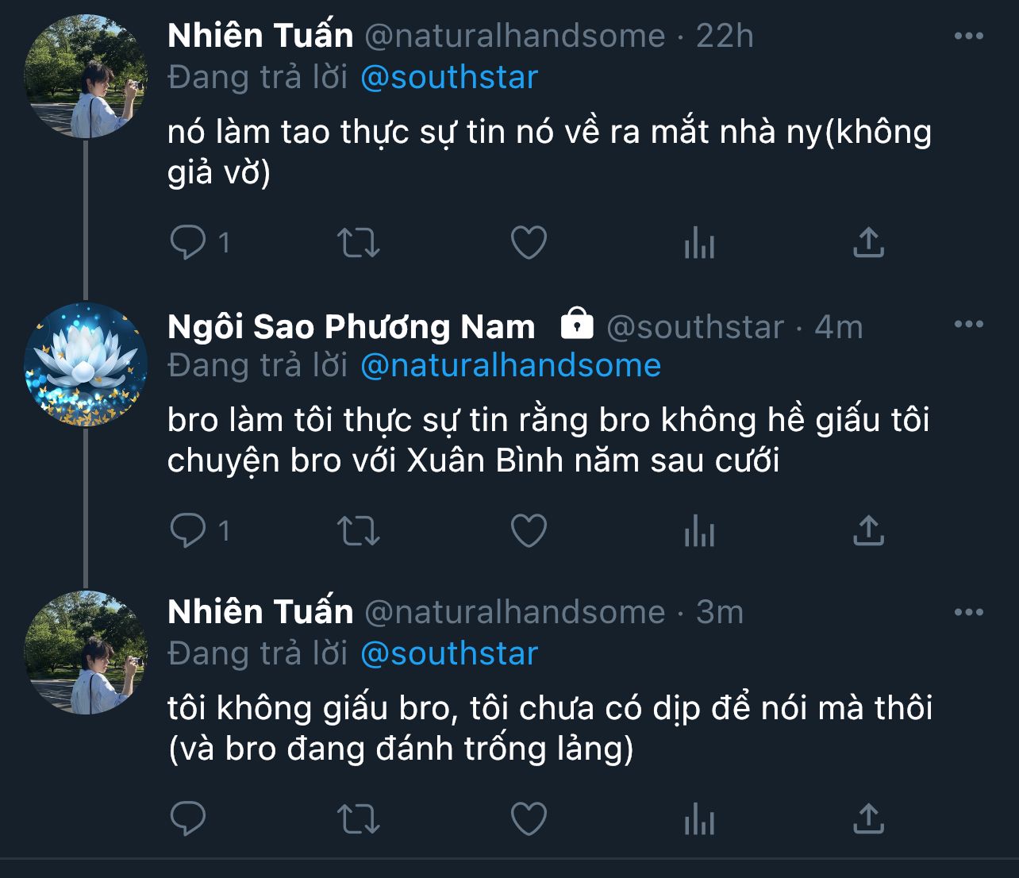1019x878 pixels.
Task: Like the last tweet posted 3m ago
Action: [x=529, y=819]
